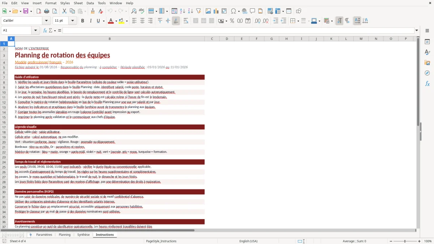Click the zoom slider in status bar
This screenshot has height=244, width=434.
[x=405, y=241]
